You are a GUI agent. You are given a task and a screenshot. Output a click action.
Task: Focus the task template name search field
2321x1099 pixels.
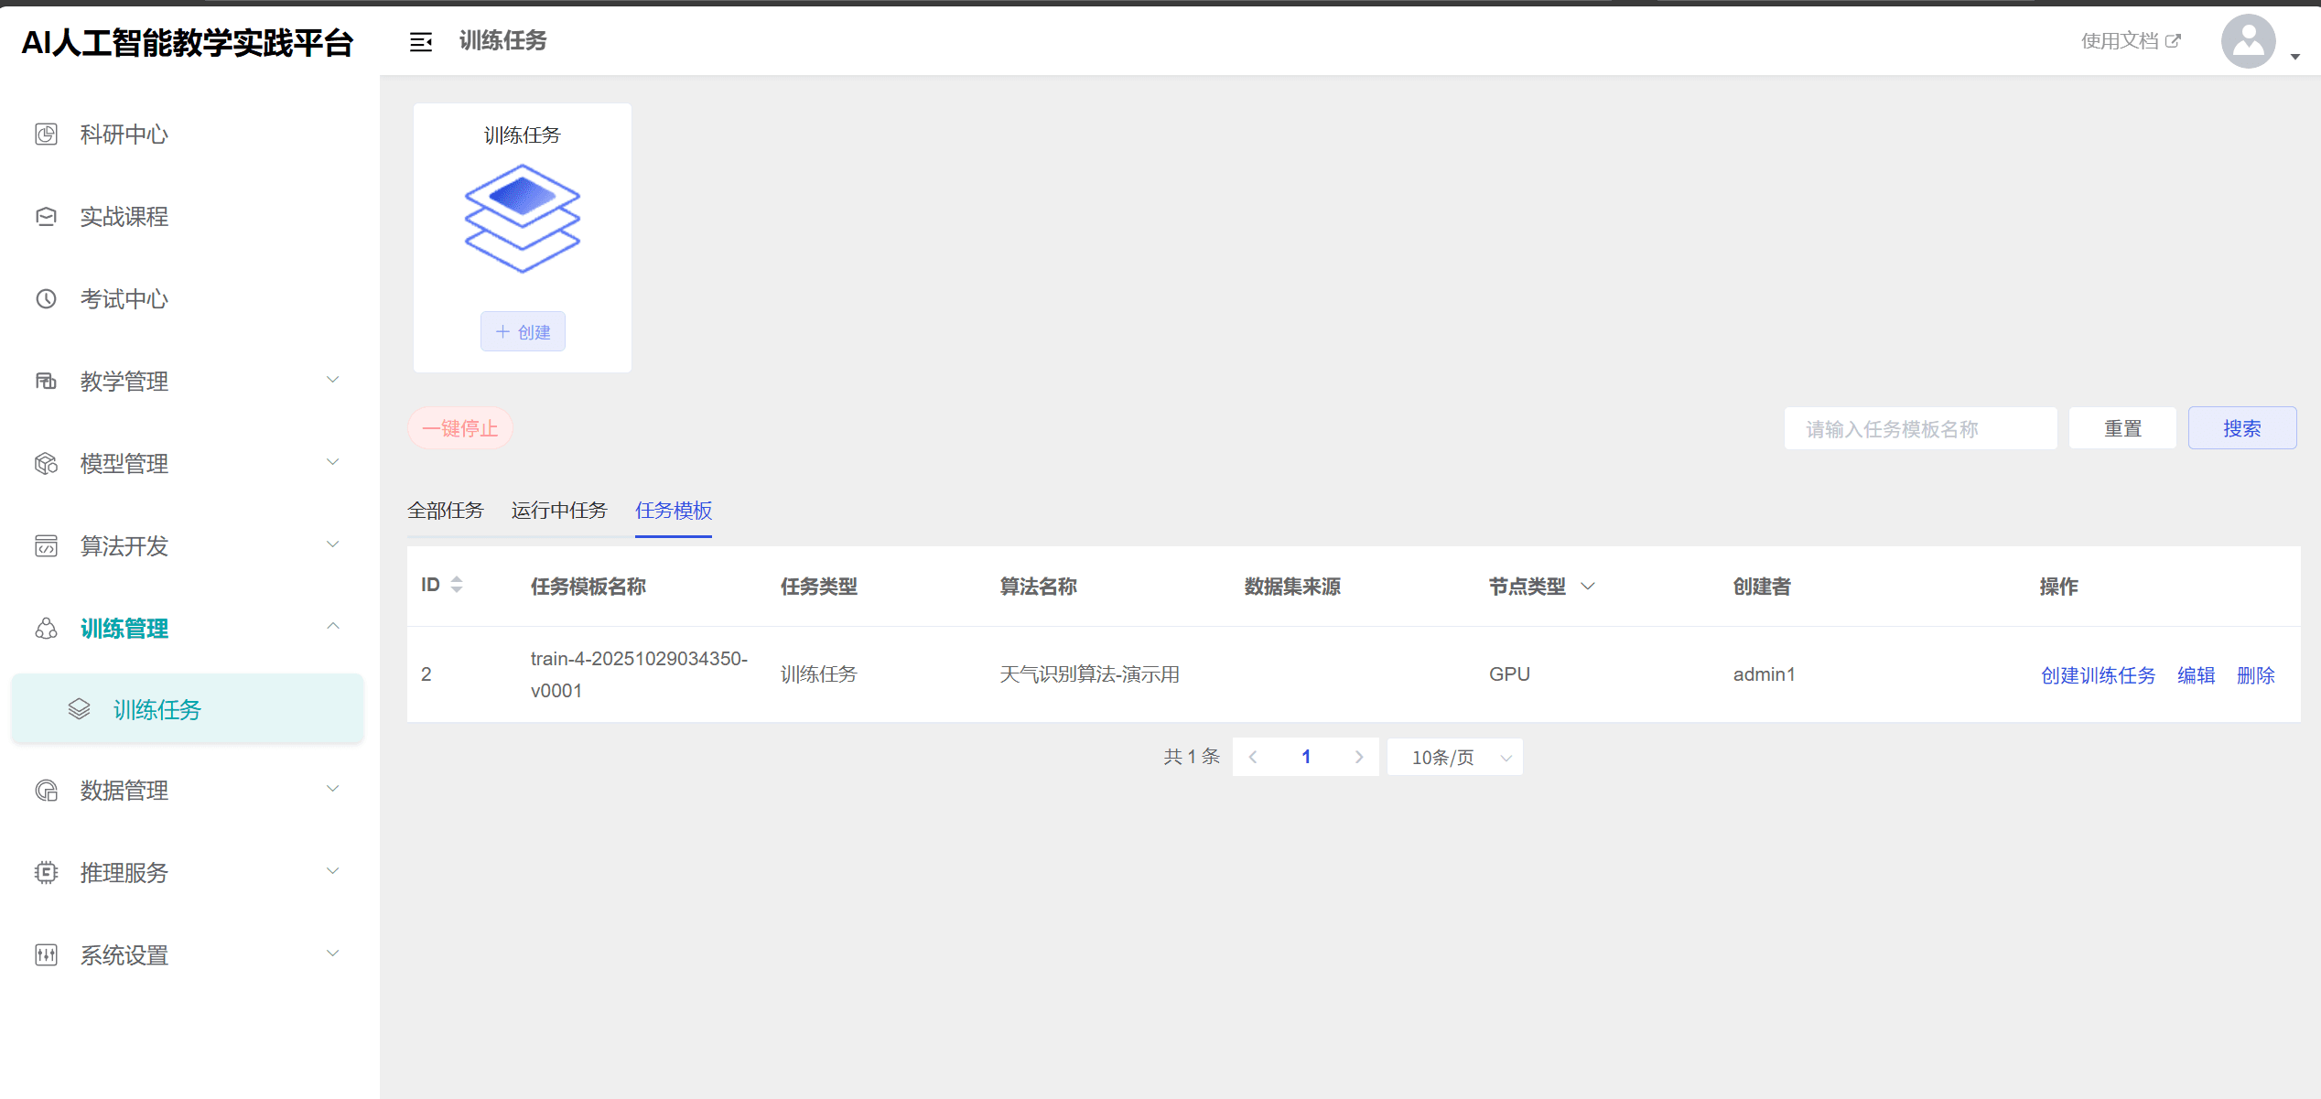(x=1919, y=428)
